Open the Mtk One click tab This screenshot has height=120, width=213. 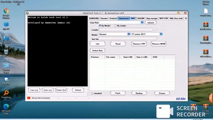176,18
